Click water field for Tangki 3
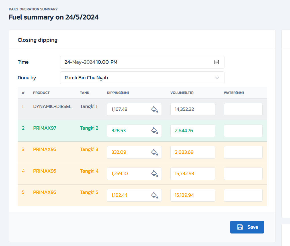This screenshot has width=290, height=246. point(243,152)
